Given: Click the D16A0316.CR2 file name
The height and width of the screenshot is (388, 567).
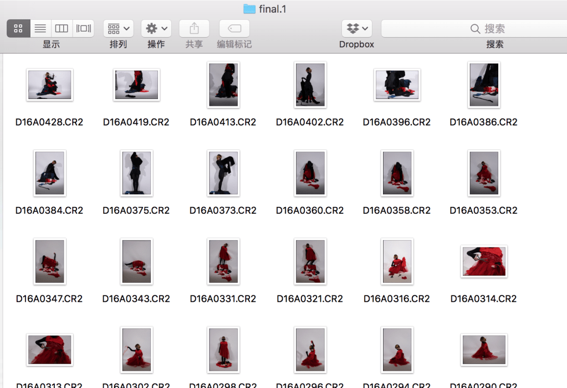Looking at the screenshot, I should pos(396,299).
